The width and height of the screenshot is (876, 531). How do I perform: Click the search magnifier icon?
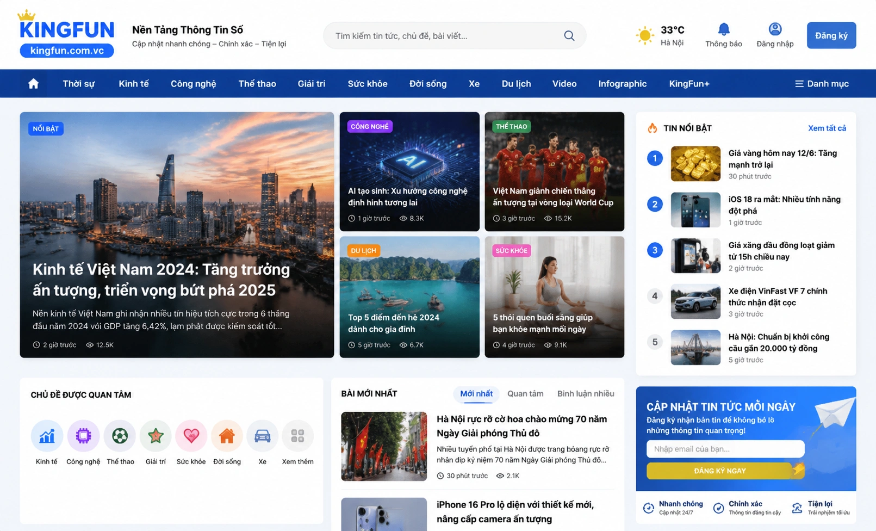[569, 35]
